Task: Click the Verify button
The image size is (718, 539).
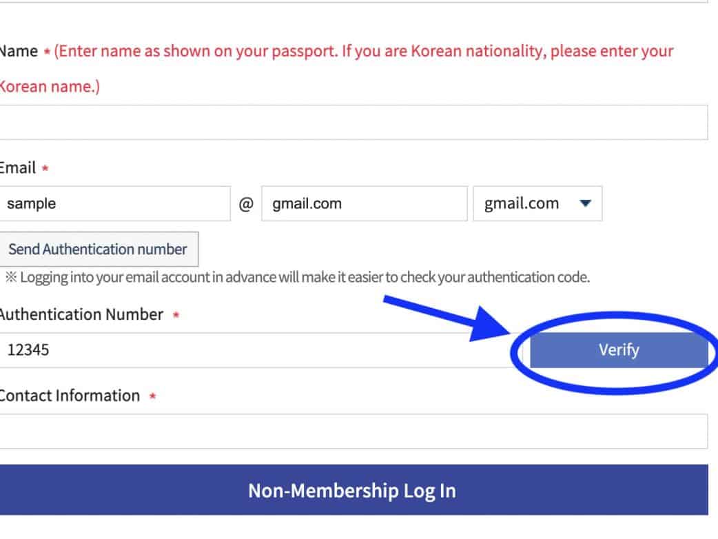Action: [x=618, y=350]
